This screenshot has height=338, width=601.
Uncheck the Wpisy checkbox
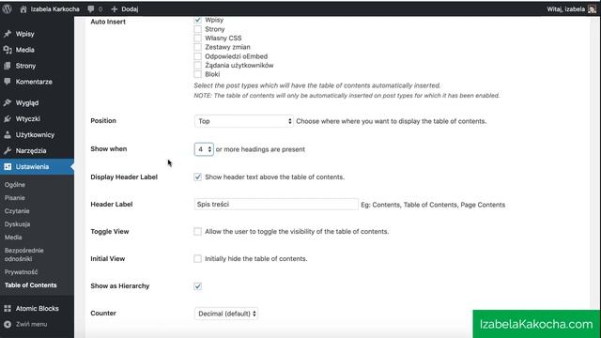pos(197,20)
